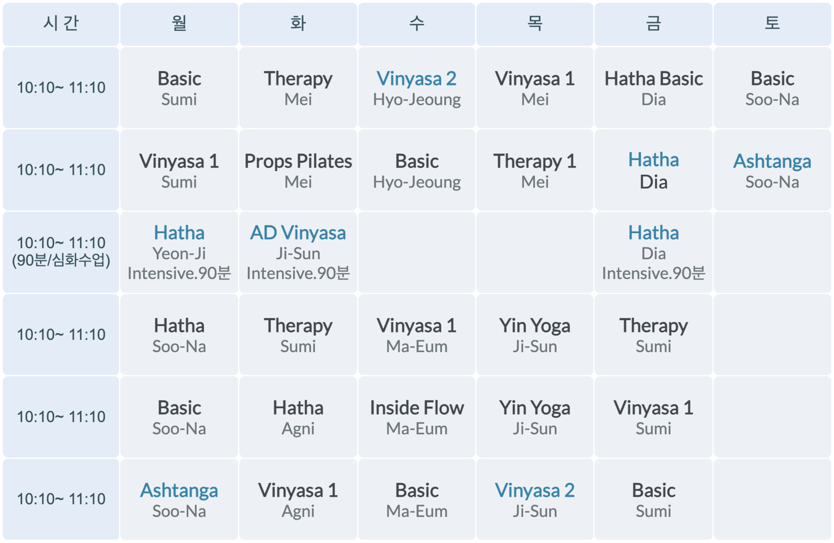Click the Hatha Dia Friday intensive class

click(x=653, y=252)
